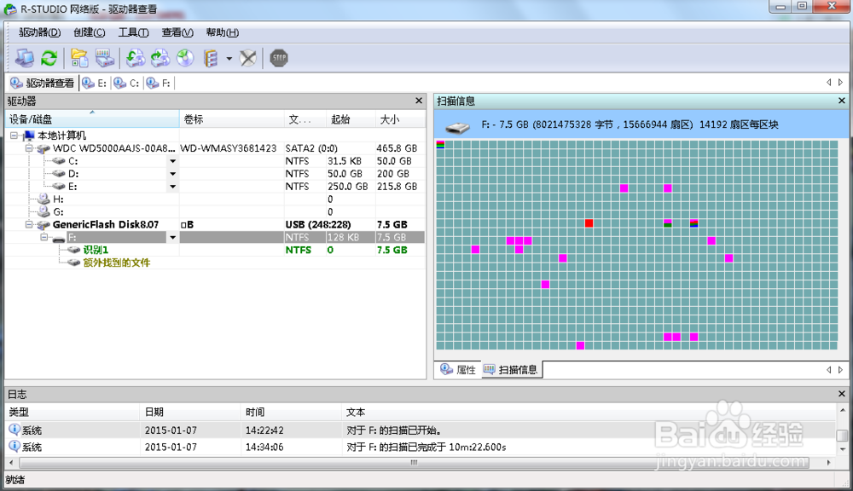The image size is (853, 491).
Task: Select the Refresh drives toolbar icon
Action: [x=49, y=57]
